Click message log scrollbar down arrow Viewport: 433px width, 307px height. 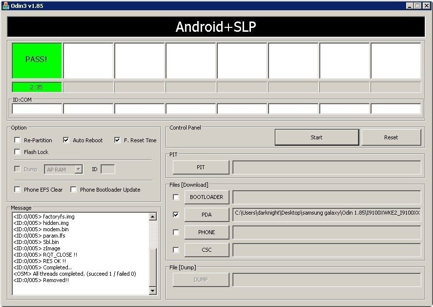pos(153,290)
